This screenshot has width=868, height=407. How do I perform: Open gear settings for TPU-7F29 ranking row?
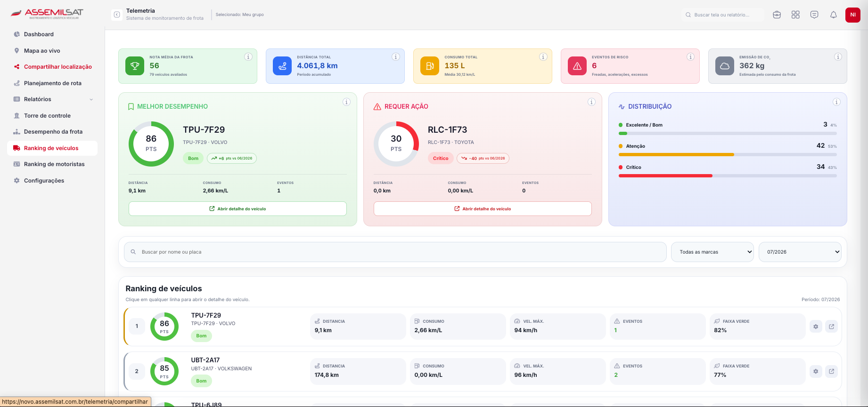[x=816, y=326]
